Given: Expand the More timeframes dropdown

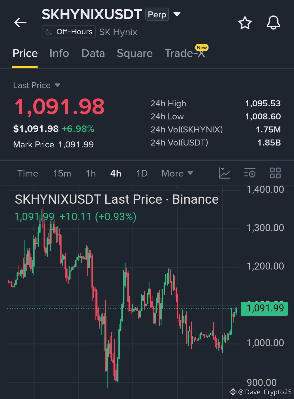Looking at the screenshot, I should [x=177, y=173].
